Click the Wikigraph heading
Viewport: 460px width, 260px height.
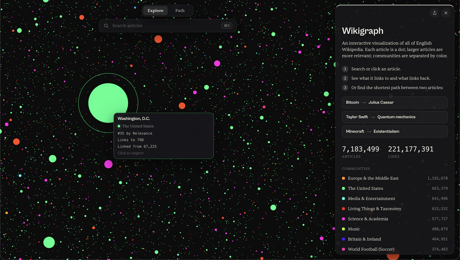tap(363, 31)
